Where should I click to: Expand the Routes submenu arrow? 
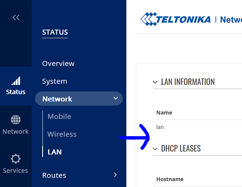pos(115,175)
